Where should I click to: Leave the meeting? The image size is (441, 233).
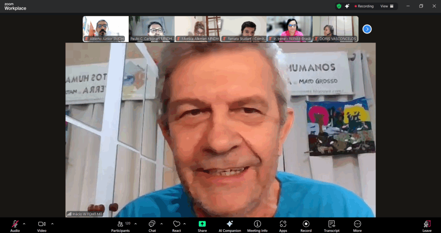click(x=427, y=224)
